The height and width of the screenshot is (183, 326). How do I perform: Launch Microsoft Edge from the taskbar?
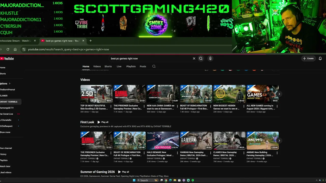pyautogui.click(x=170, y=180)
